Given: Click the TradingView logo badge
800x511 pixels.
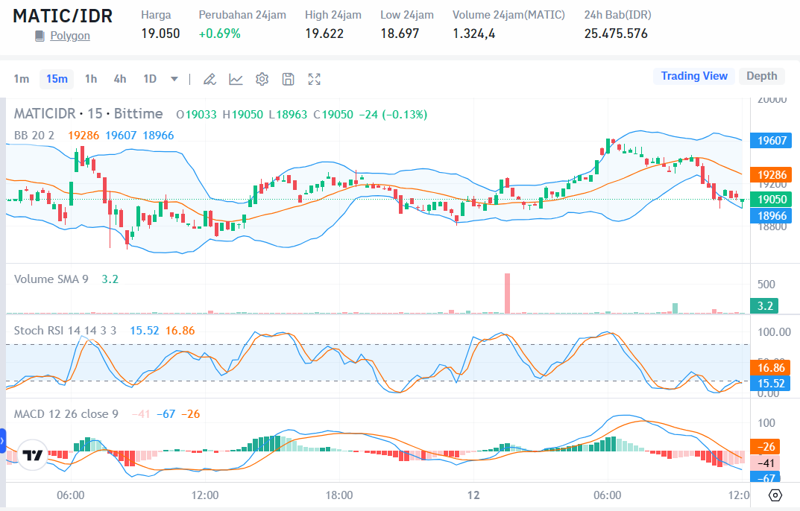Looking at the screenshot, I should (x=33, y=455).
